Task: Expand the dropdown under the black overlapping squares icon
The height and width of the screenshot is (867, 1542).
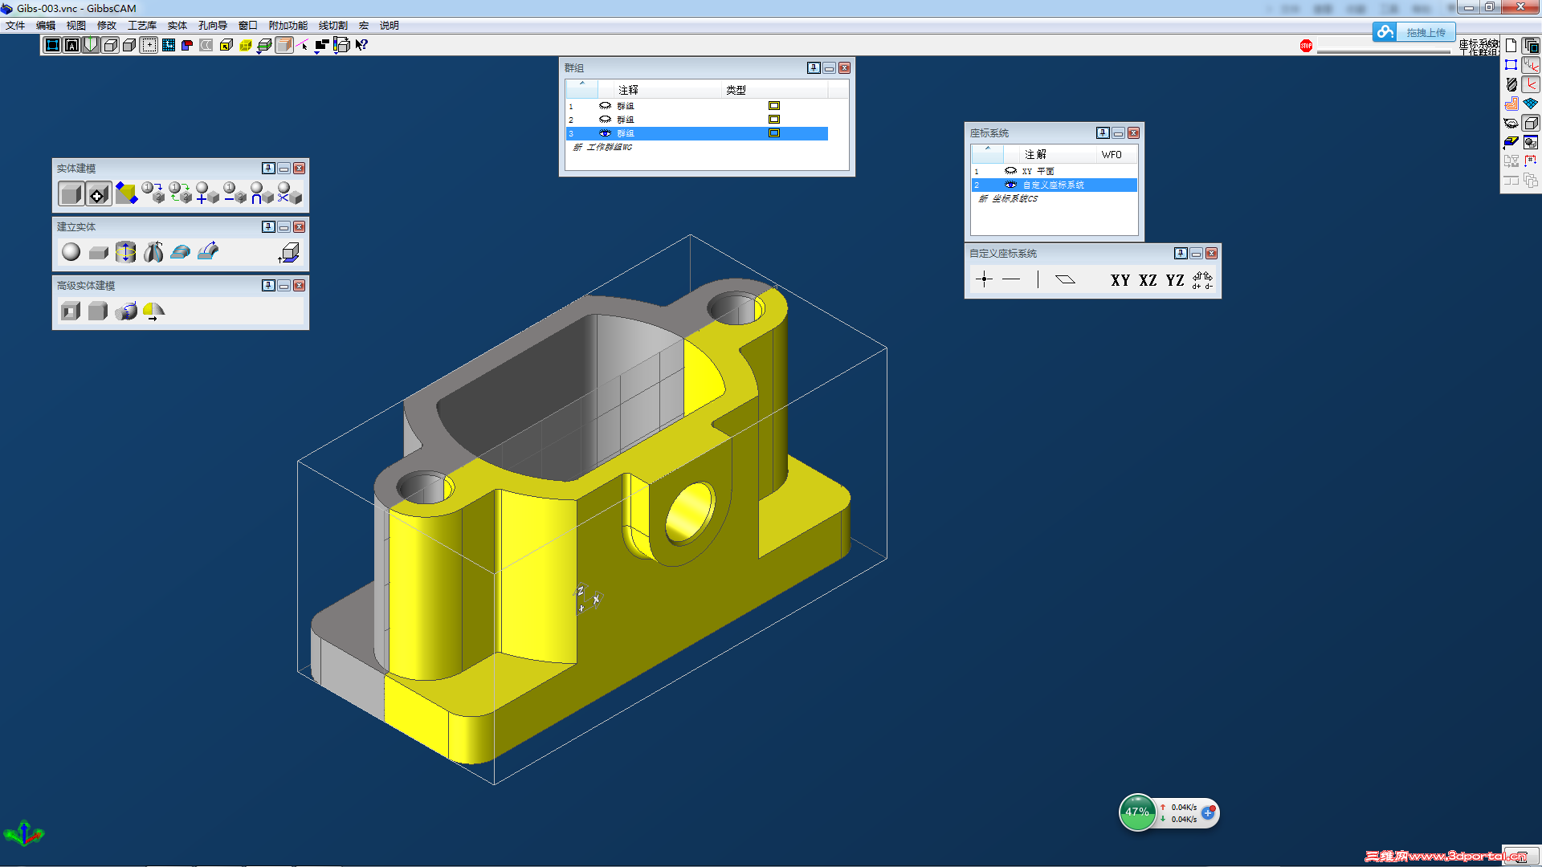Action: (x=317, y=53)
